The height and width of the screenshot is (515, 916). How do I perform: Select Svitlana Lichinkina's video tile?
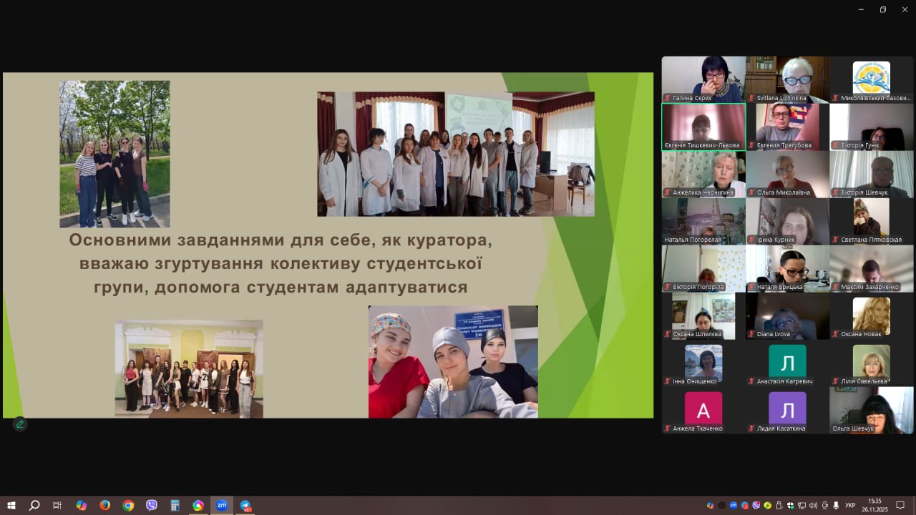[x=787, y=79]
